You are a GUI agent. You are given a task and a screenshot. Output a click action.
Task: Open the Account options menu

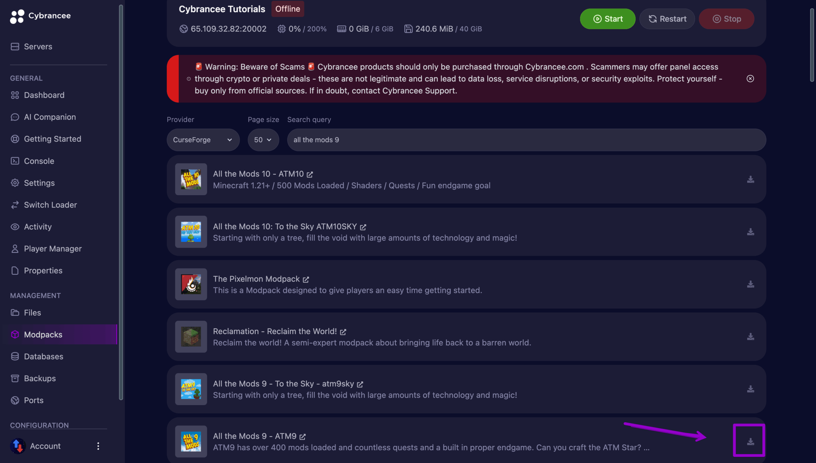tap(98, 446)
